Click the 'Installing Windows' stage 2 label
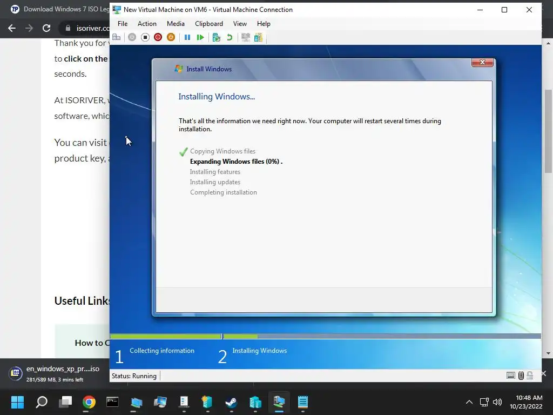Image resolution: width=553 pixels, height=415 pixels. 260,350
